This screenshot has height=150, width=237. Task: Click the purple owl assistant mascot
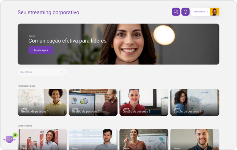tap(9, 139)
